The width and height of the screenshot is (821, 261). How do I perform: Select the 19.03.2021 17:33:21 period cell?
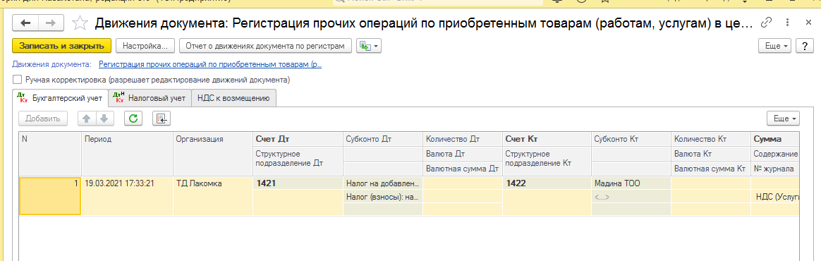tap(127, 195)
